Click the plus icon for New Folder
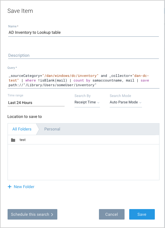 pyautogui.click(x=10, y=187)
